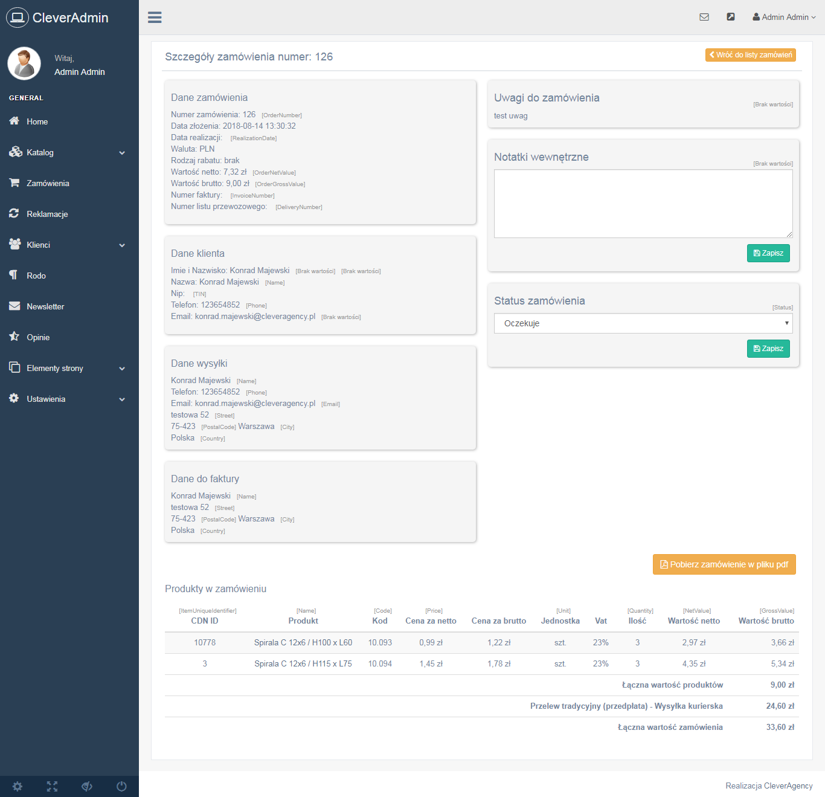Select Newsletter from the side menu
Image resolution: width=825 pixels, height=797 pixels.
[45, 307]
